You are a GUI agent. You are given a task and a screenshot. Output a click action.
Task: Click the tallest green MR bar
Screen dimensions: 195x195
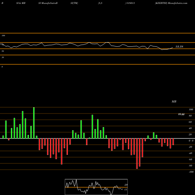pyautogui.click(x=34, y=123)
